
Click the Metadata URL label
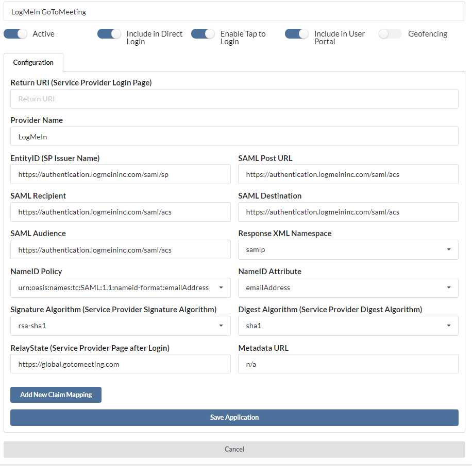pos(263,348)
